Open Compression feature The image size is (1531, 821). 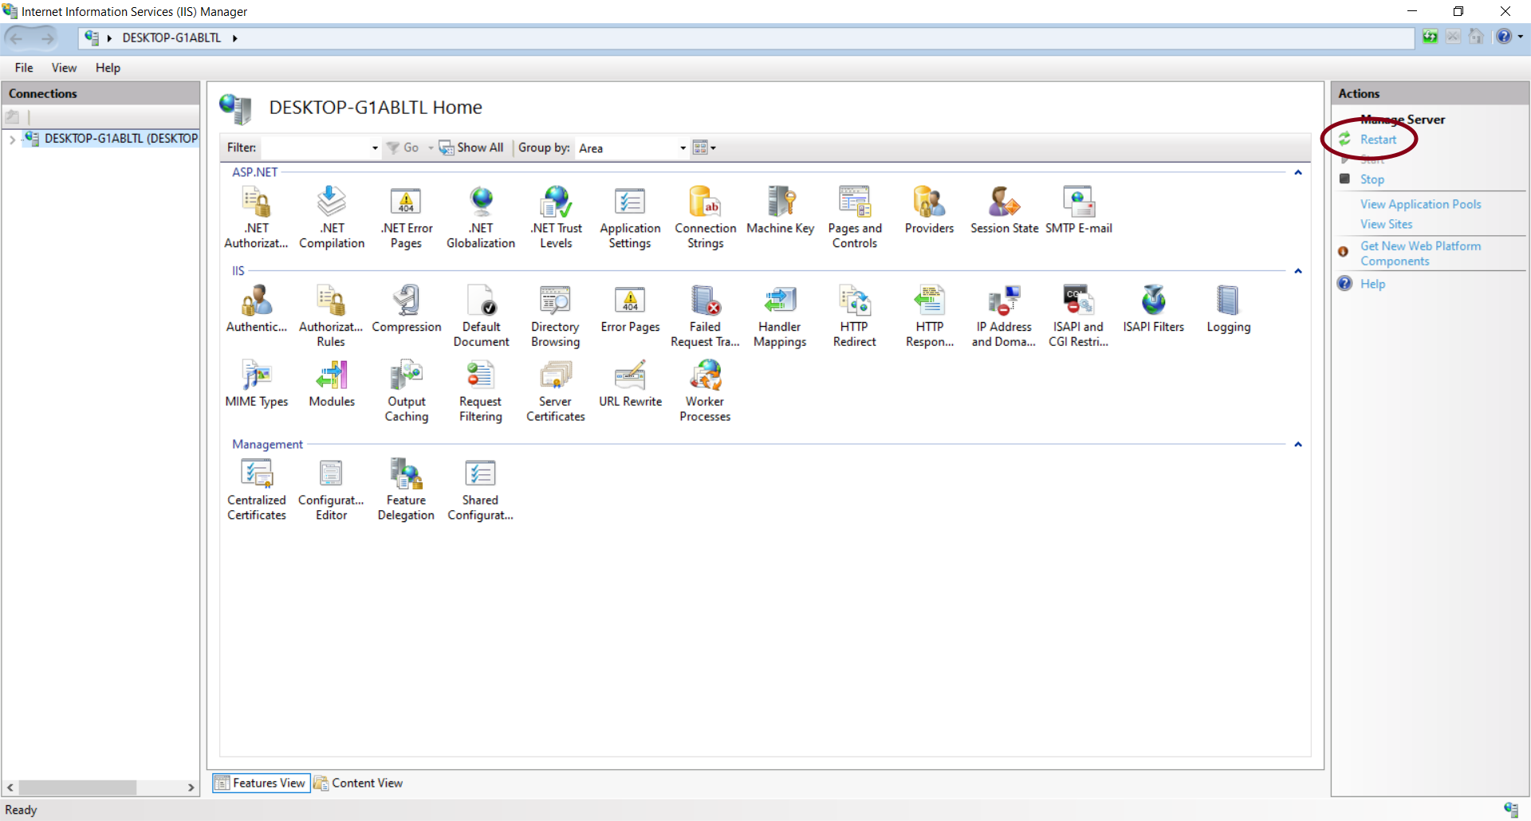(406, 309)
